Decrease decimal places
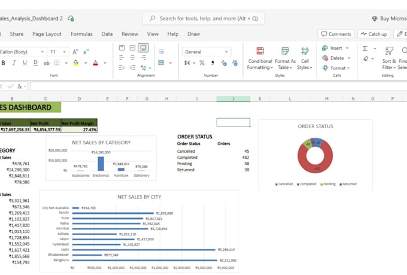 pyautogui.click(x=235, y=63)
